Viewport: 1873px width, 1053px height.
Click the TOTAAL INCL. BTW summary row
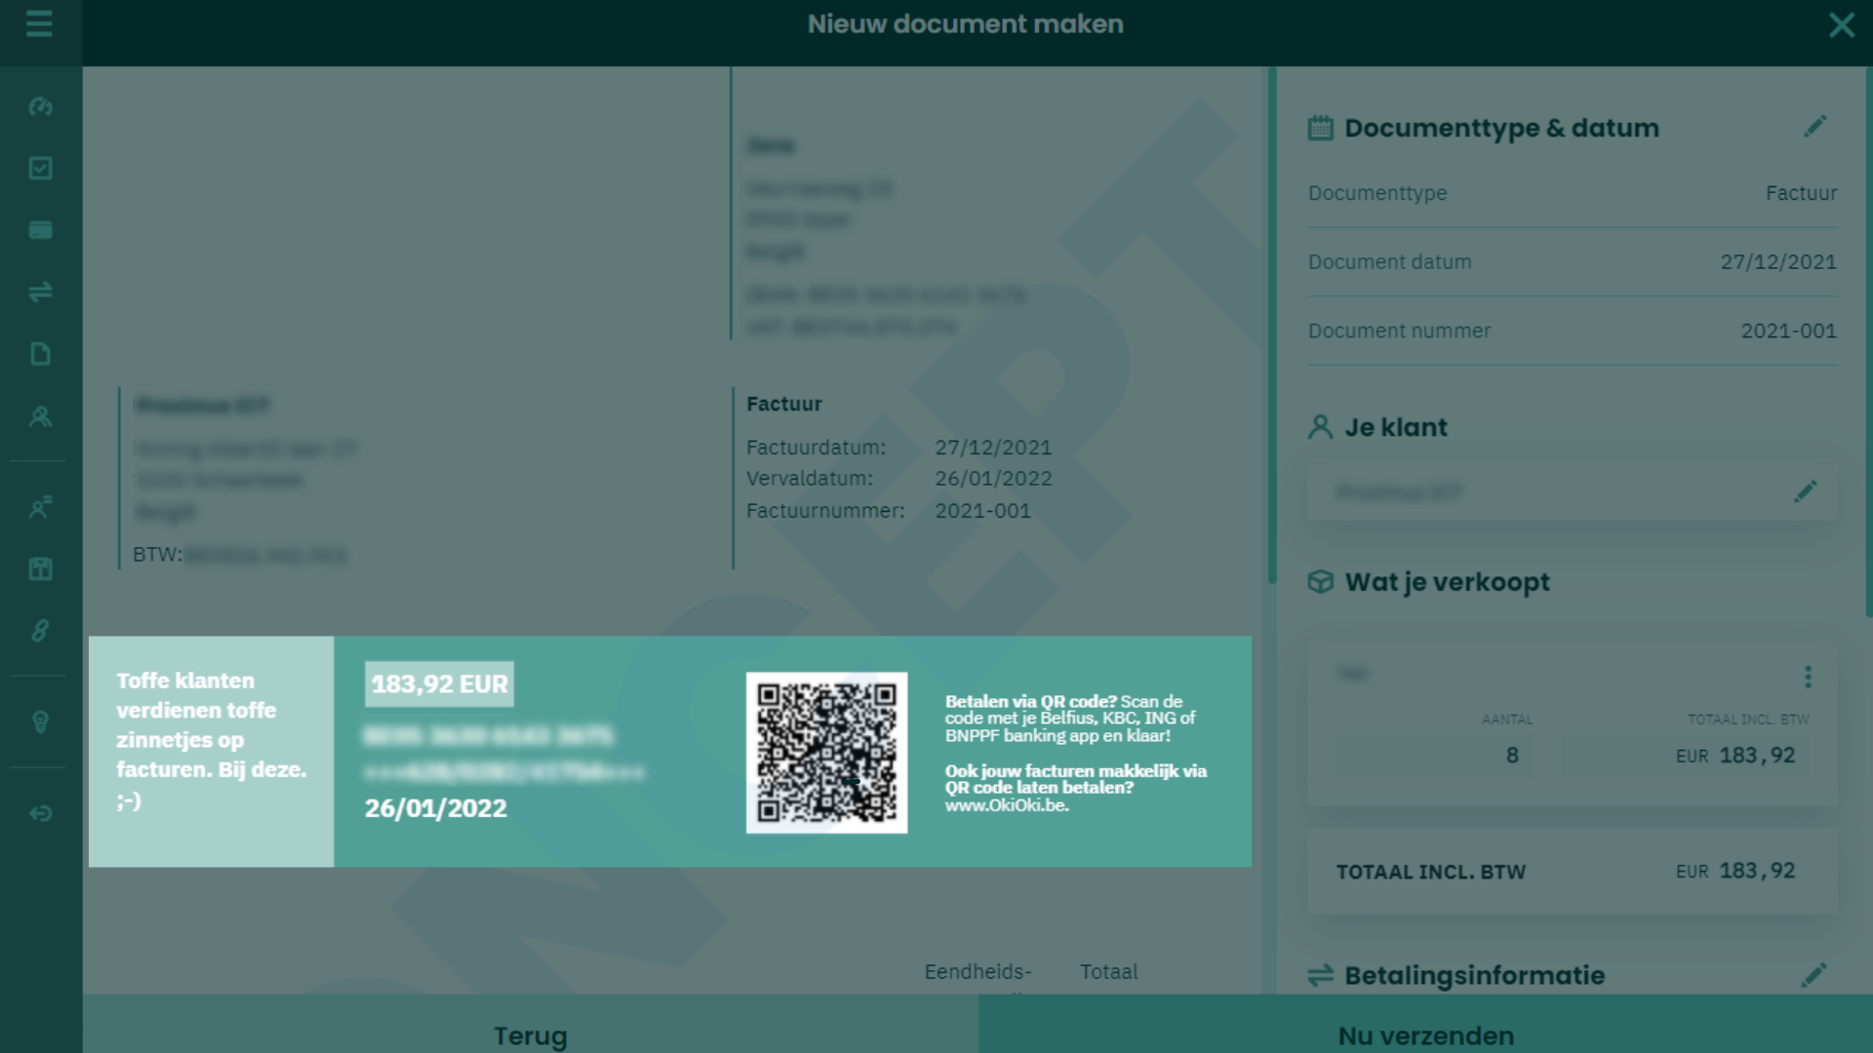pos(1573,872)
